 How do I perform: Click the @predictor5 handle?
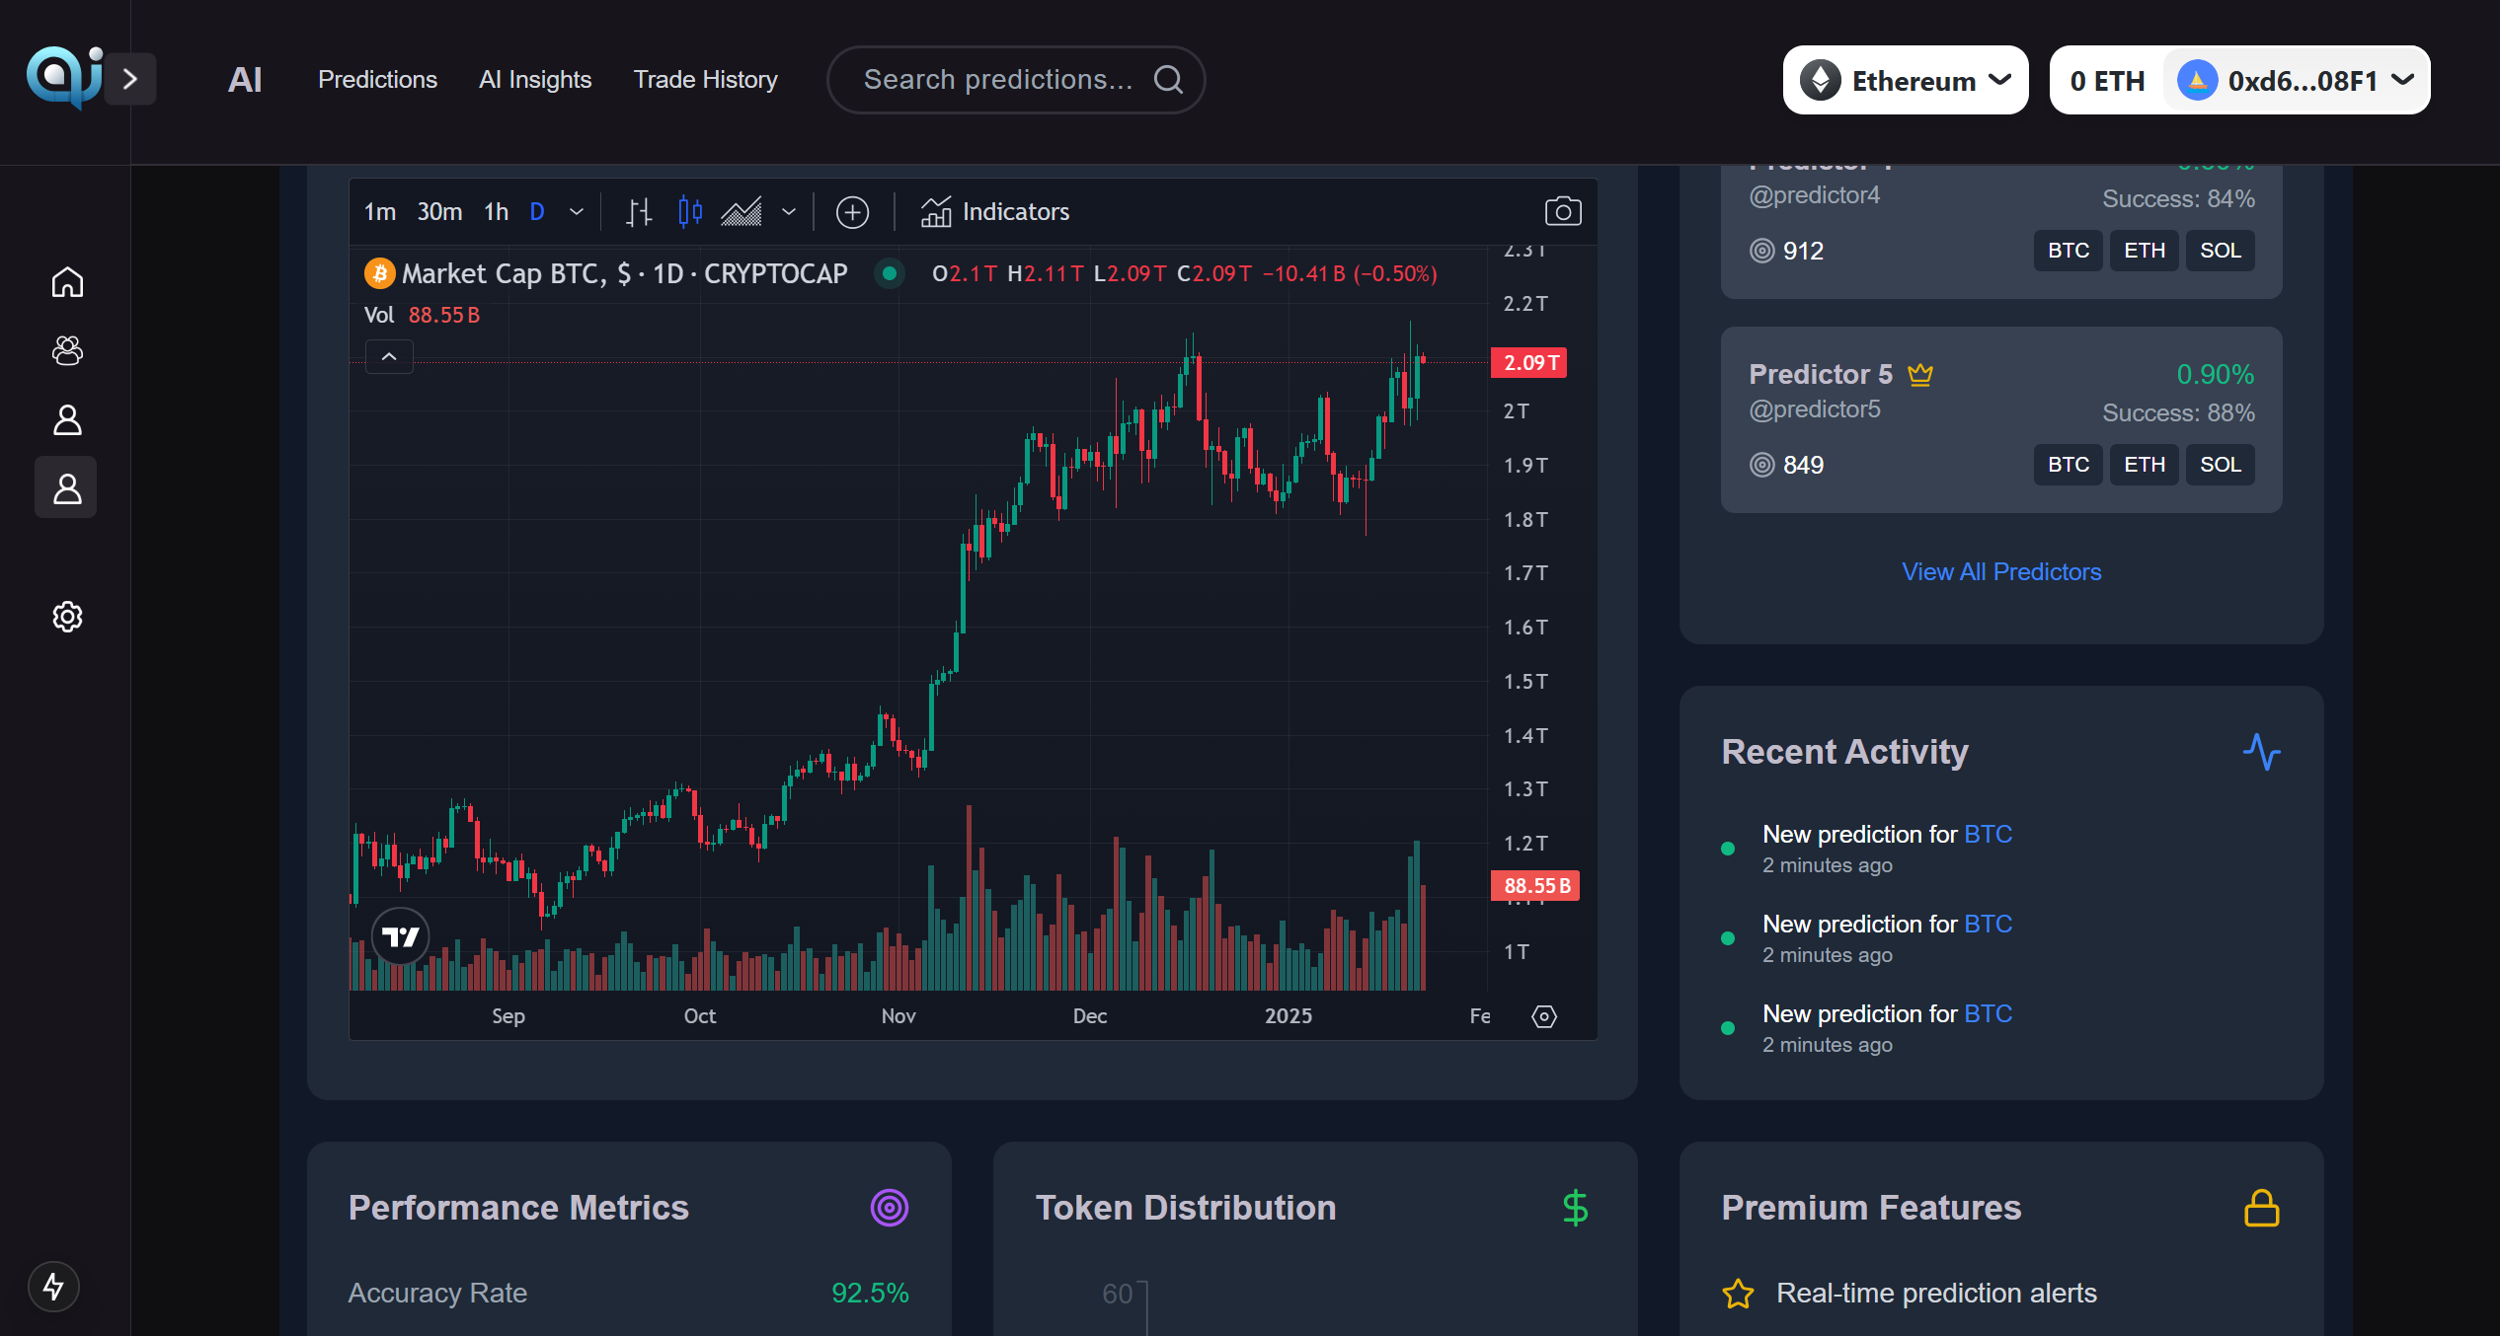point(1815,409)
